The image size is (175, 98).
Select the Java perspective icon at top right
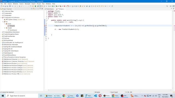click(174, 6)
